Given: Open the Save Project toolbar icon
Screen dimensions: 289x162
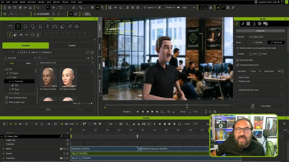Looking at the screenshot, I should [x=15, y=8].
